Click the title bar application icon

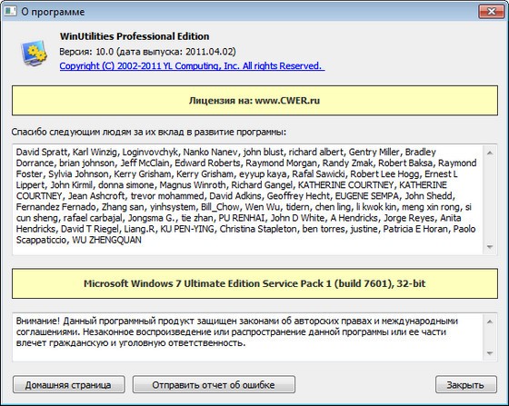pyautogui.click(x=10, y=11)
